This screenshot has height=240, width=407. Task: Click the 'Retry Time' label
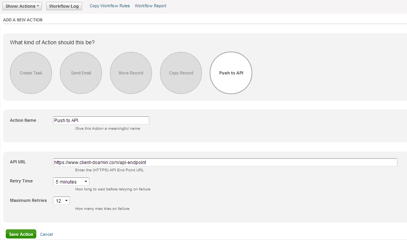click(21, 181)
